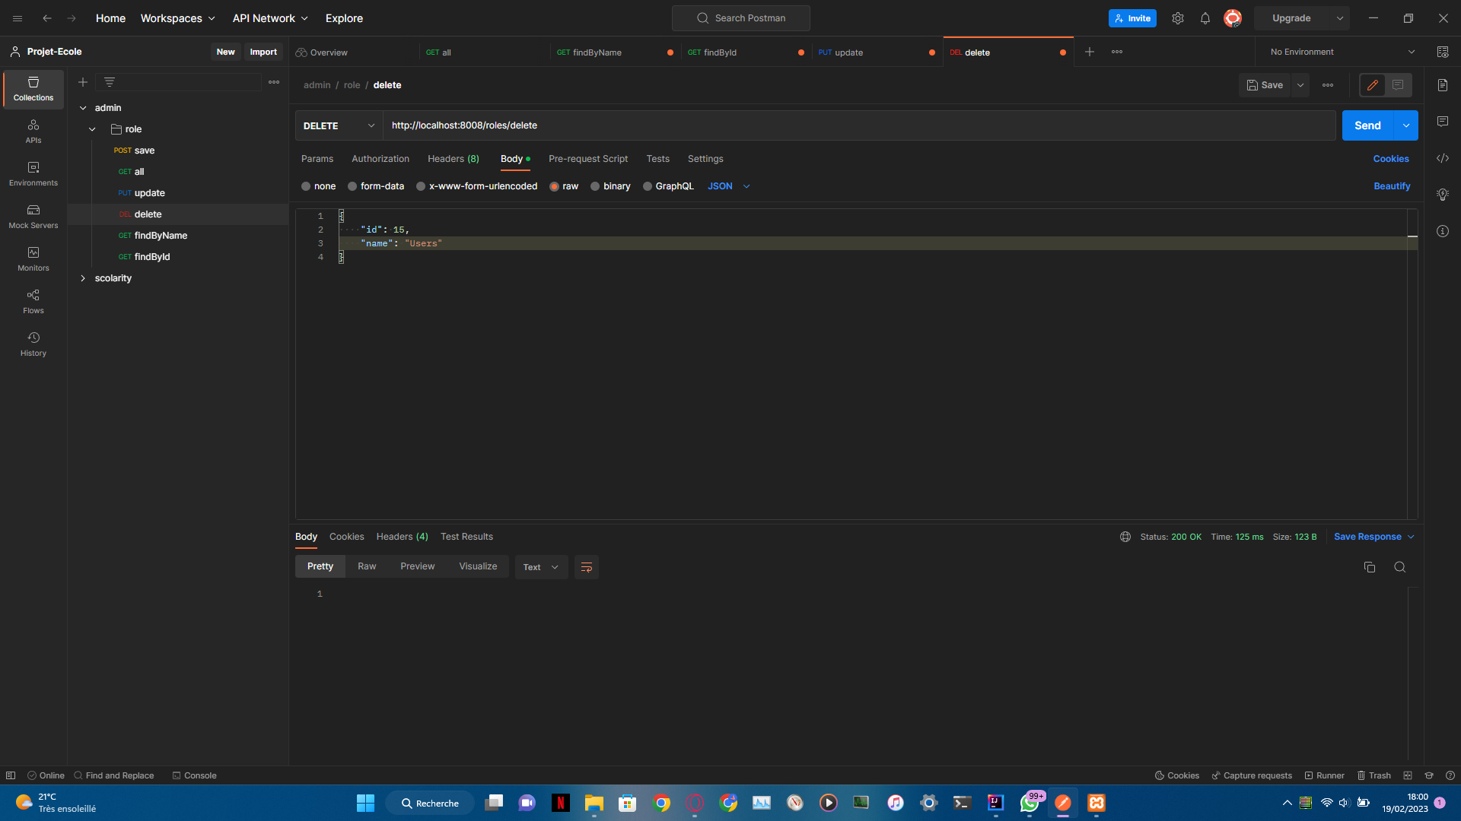Open the Flows sidebar panel
Screen dimensions: 1461x821
(33, 302)
